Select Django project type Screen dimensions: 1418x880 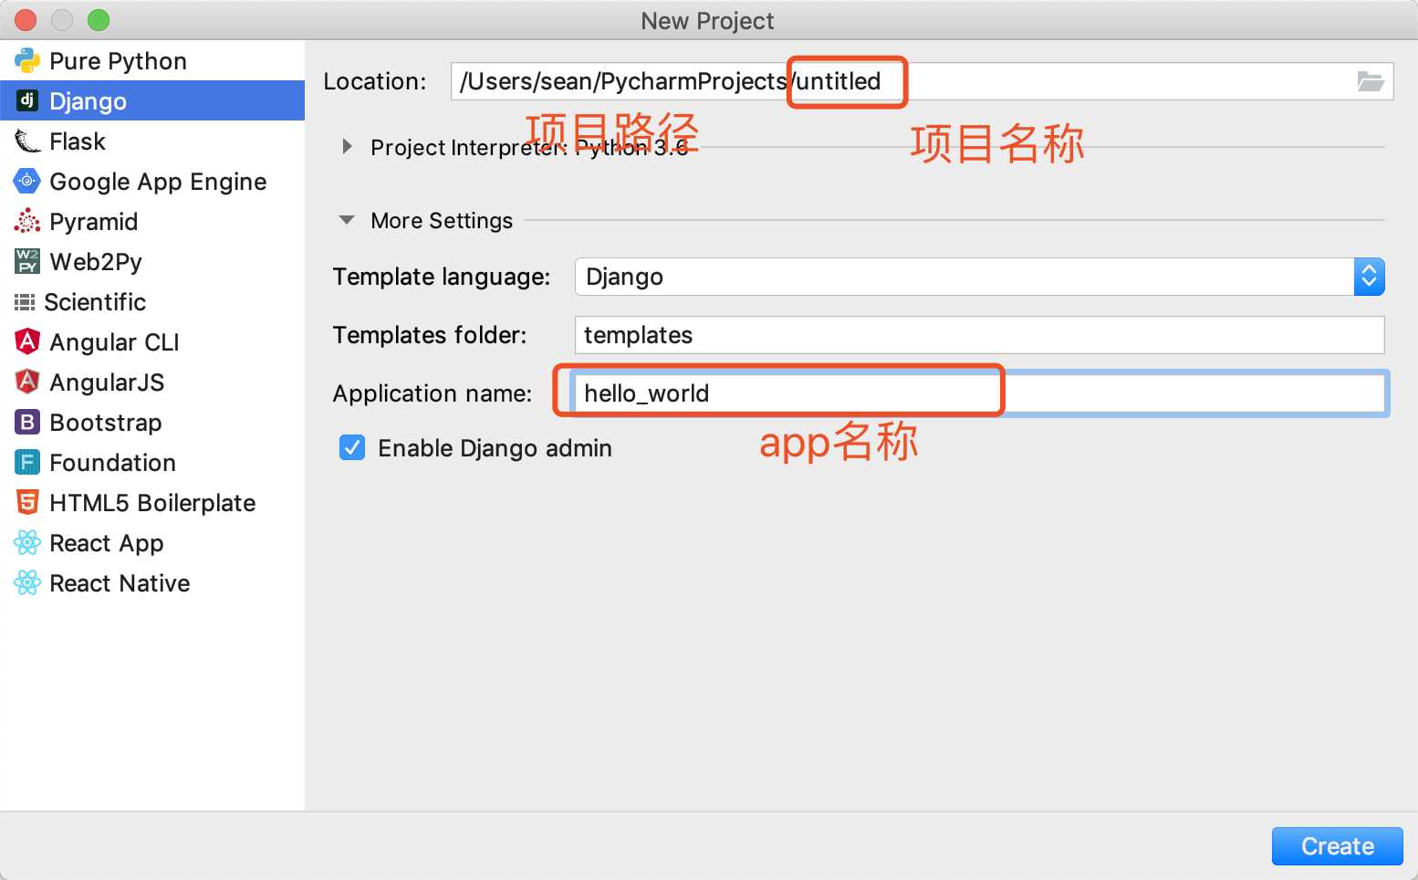(152, 100)
